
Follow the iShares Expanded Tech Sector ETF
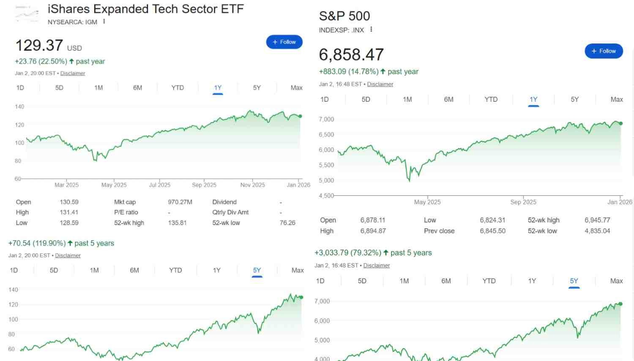[284, 42]
